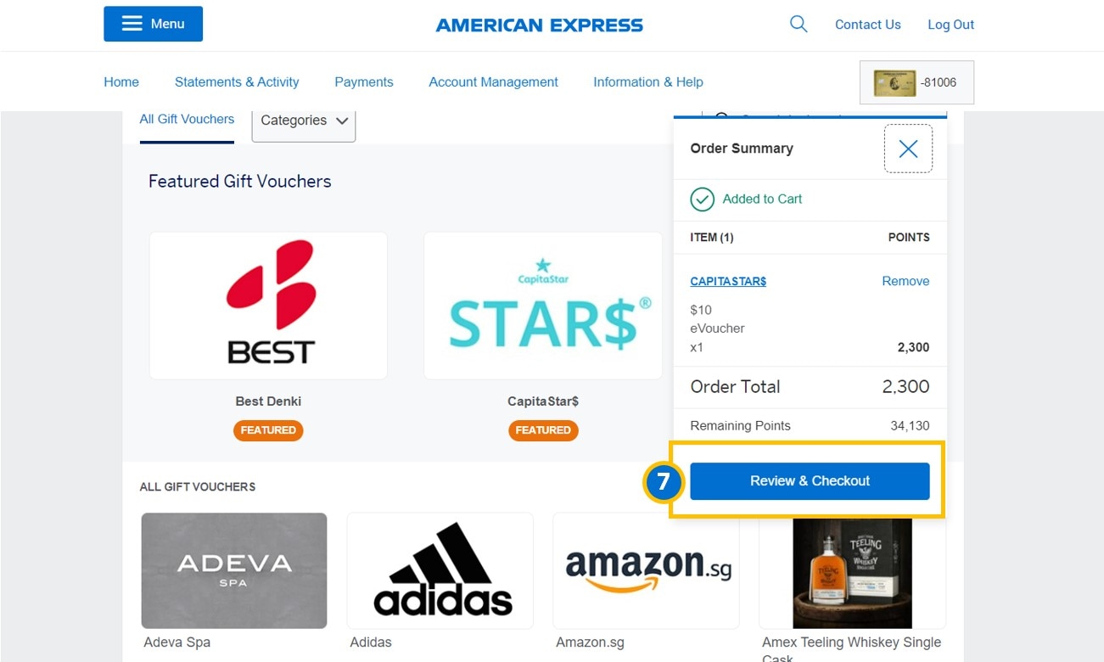
Task: Click the Contact Us link
Action: 868,25
